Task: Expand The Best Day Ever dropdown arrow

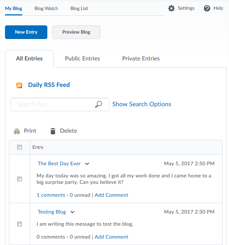Action: 87,164
